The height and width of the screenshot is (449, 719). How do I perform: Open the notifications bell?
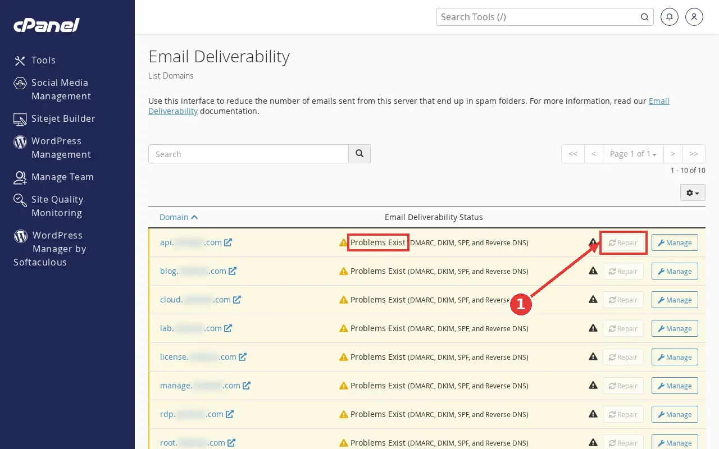click(669, 17)
